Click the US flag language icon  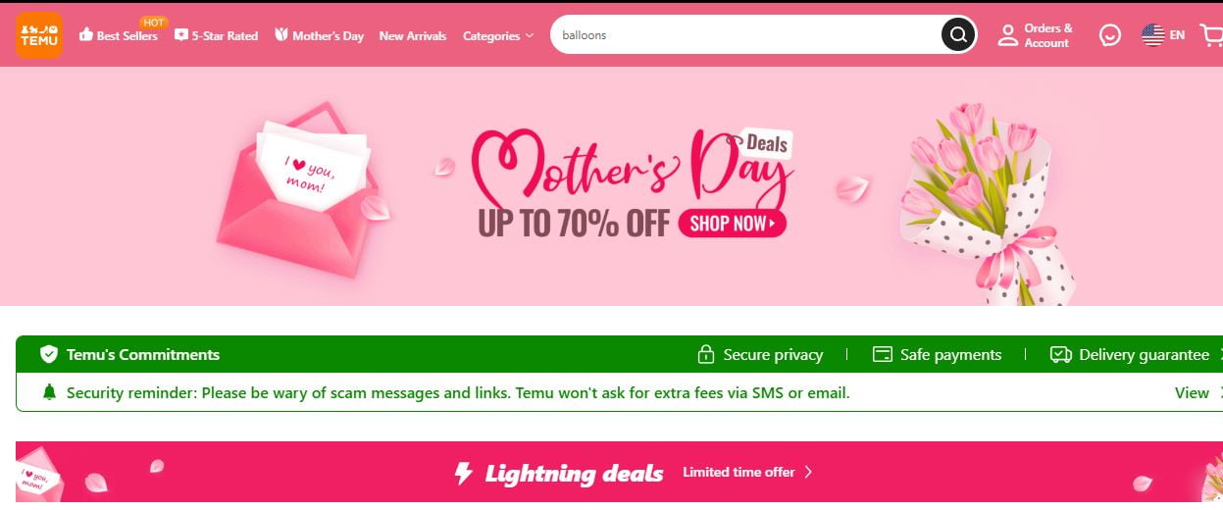click(x=1152, y=35)
